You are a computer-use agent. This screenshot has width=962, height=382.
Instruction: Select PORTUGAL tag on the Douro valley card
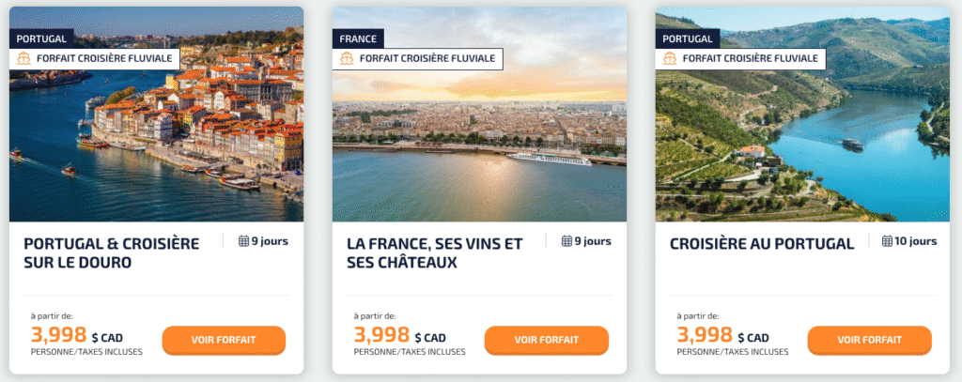(686, 38)
